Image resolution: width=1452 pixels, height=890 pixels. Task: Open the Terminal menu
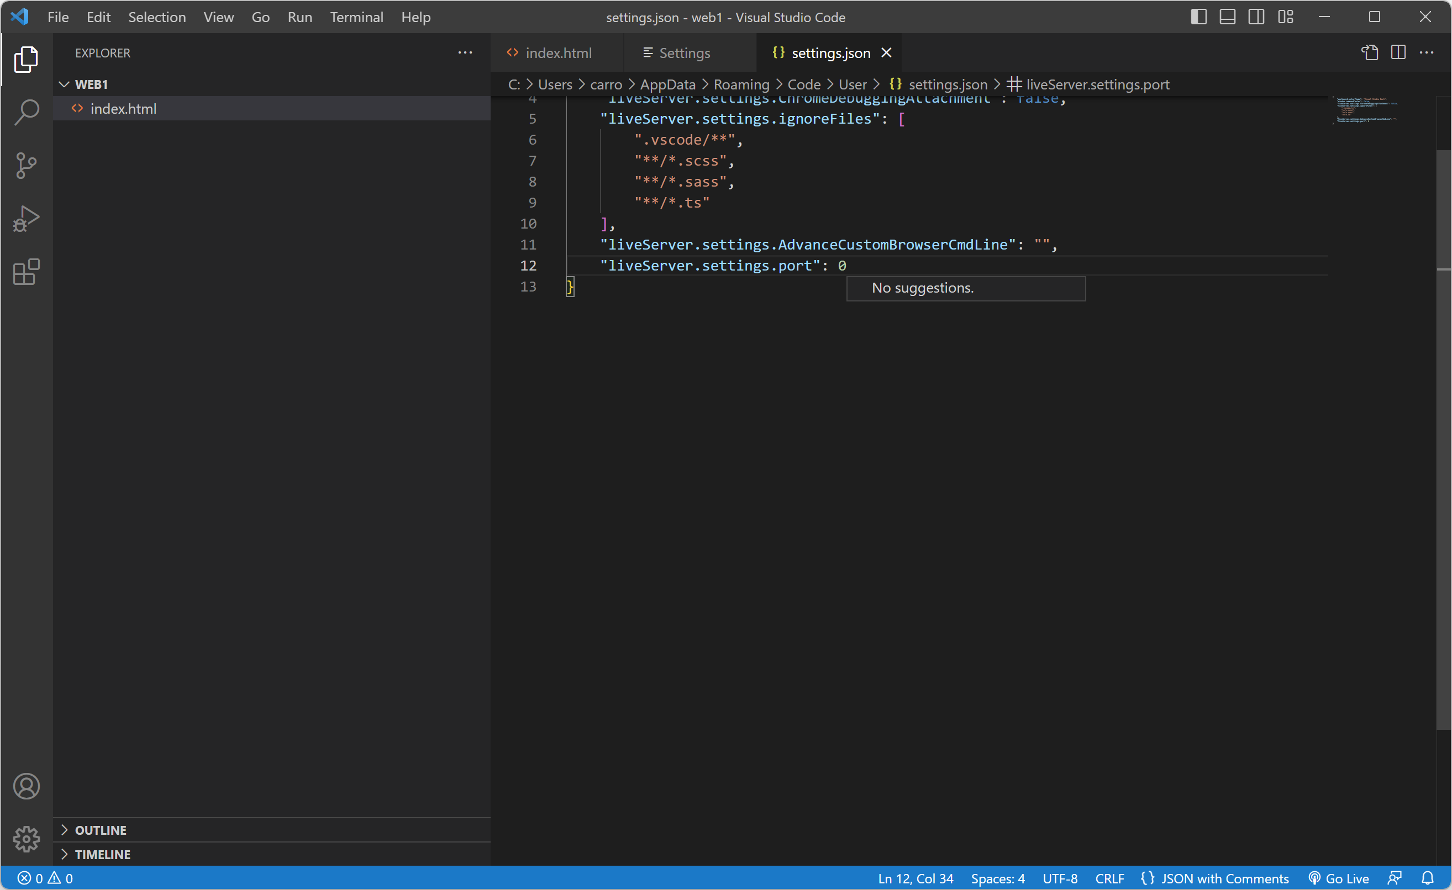[x=356, y=17]
